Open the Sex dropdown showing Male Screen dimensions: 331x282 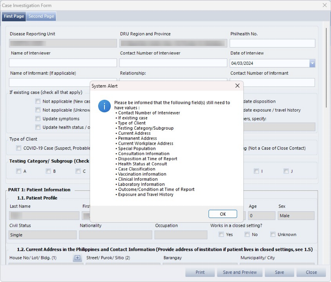[x=296, y=216]
